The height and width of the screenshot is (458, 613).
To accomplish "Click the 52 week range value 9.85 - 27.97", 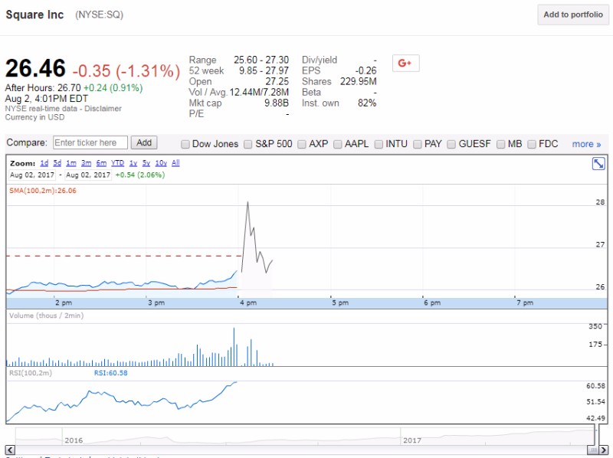I will coord(264,70).
